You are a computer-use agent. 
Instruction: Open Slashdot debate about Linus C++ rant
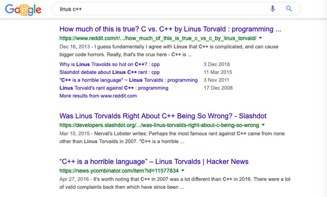point(110,72)
